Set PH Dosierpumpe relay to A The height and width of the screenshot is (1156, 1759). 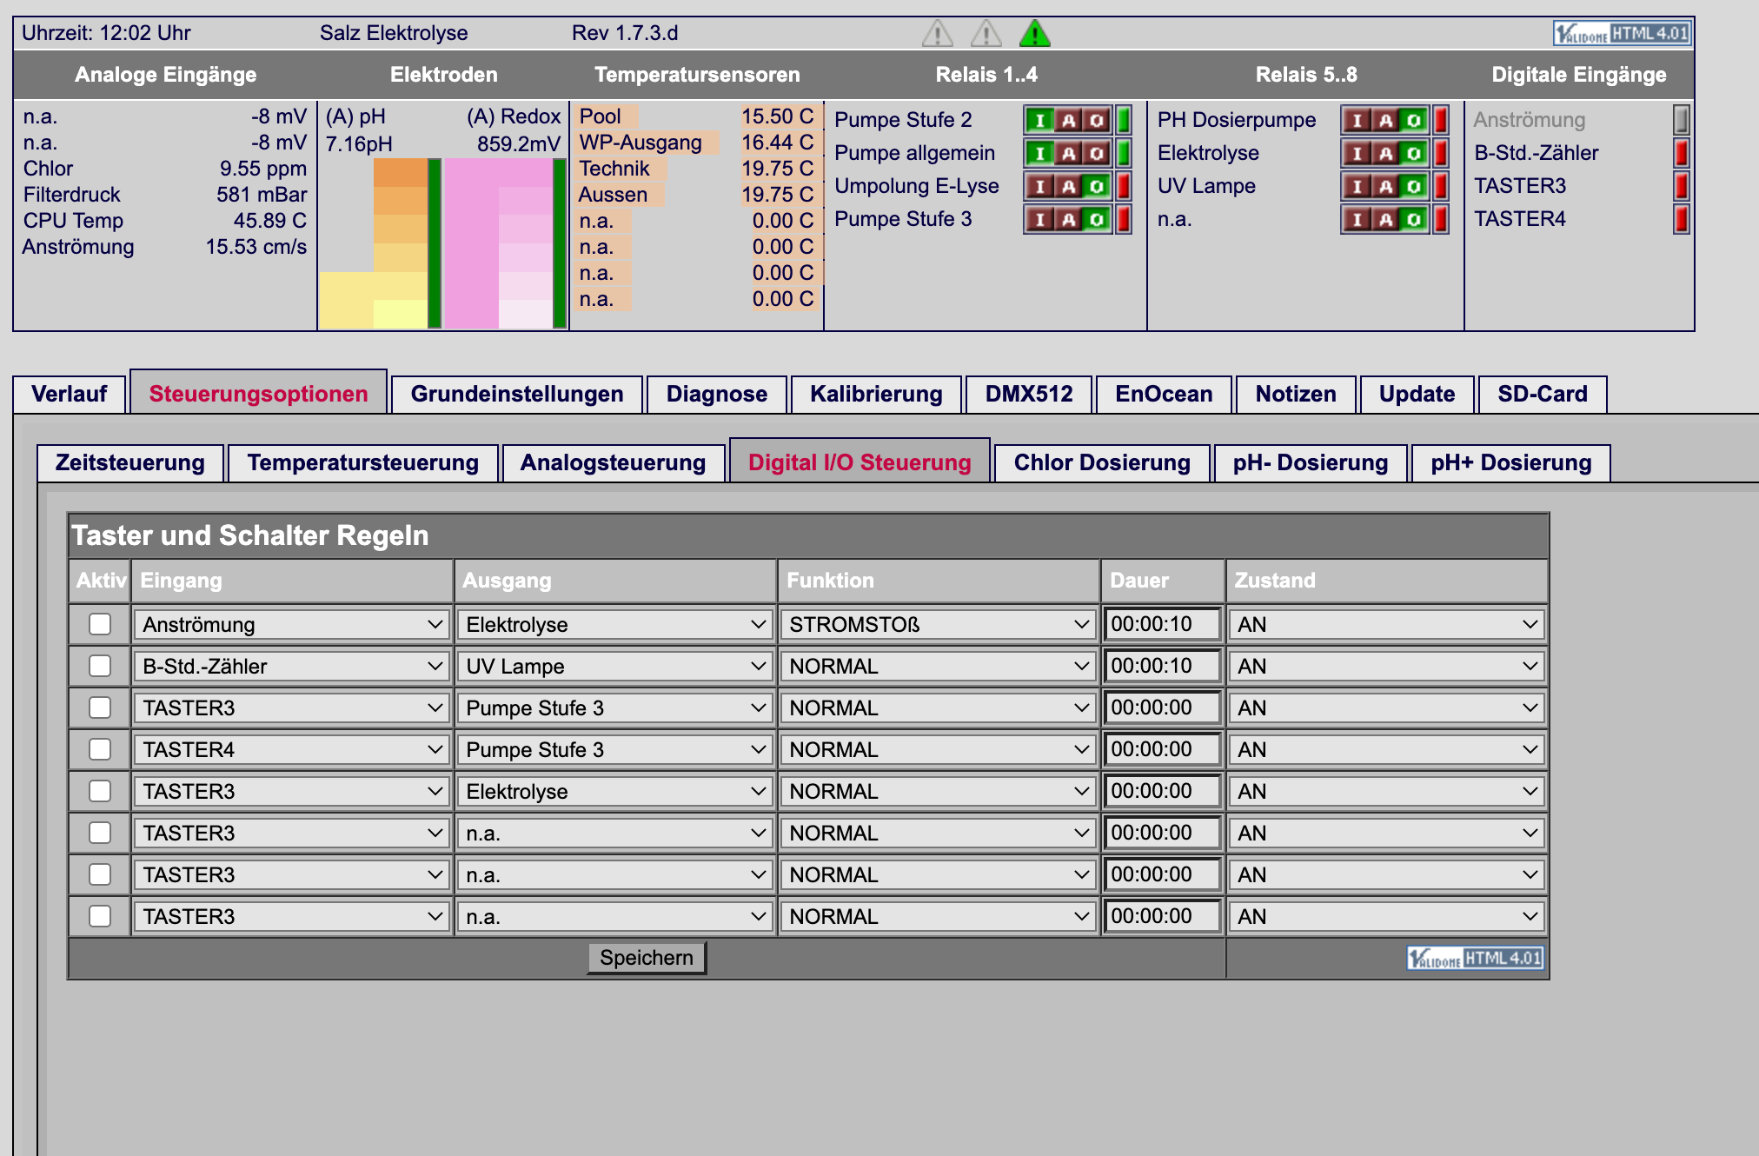pos(1385,120)
